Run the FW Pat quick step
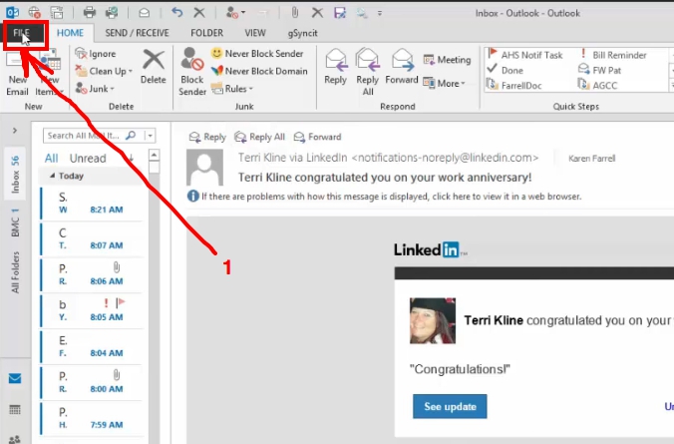The image size is (674, 444). [599, 70]
